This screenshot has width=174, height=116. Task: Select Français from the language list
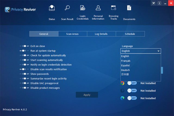[125, 61]
